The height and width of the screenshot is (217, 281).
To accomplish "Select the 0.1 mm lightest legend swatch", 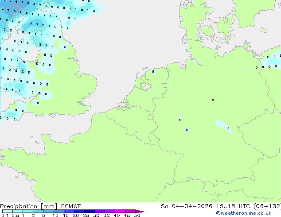I will tap(8, 211).
